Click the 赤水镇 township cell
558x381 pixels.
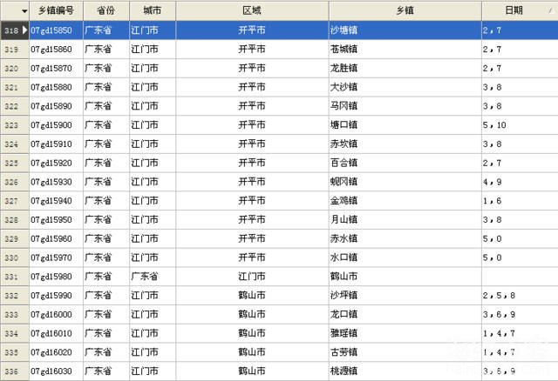point(405,238)
